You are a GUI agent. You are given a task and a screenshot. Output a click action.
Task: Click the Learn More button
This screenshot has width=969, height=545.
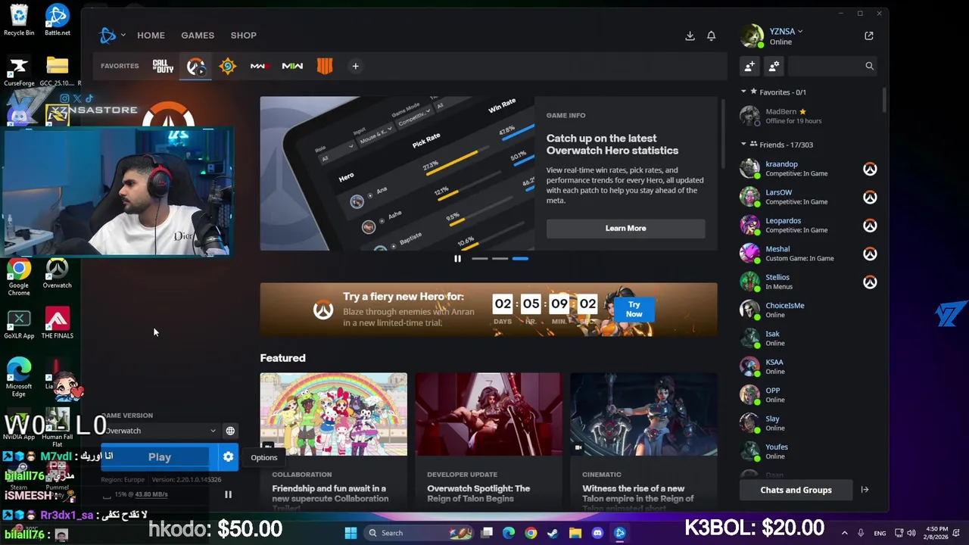pyautogui.click(x=625, y=228)
